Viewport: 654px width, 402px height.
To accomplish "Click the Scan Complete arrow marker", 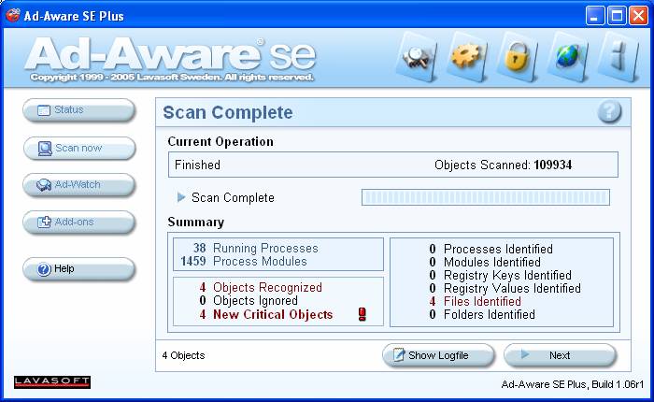I will pyautogui.click(x=181, y=197).
